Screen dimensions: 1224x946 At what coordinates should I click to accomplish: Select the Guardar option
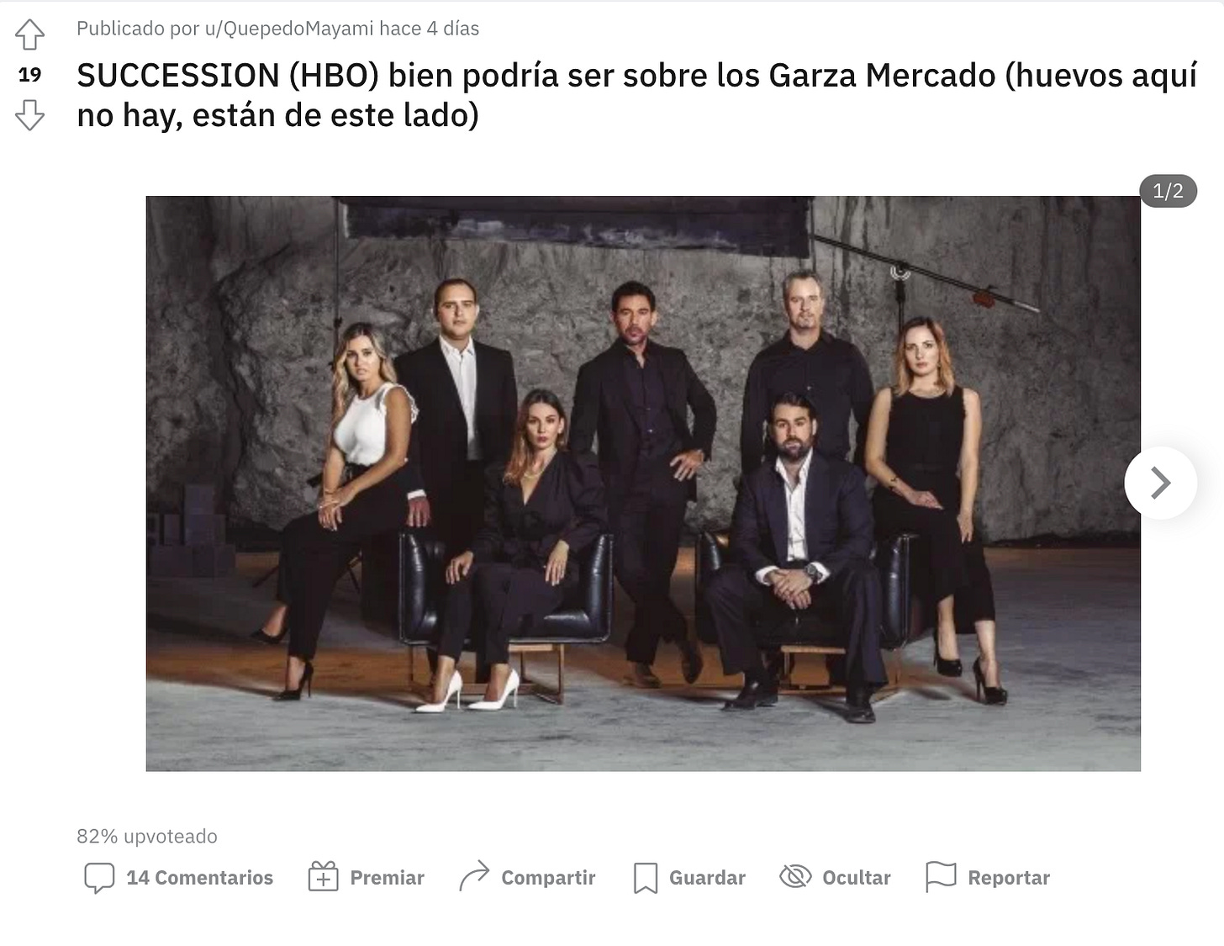707,878
